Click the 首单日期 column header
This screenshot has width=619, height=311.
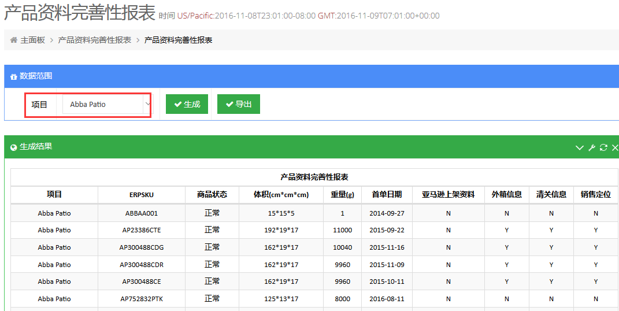click(x=387, y=195)
